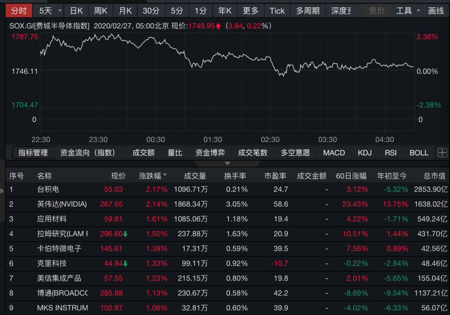Select the 分时 time-sharing tab

tap(19, 11)
